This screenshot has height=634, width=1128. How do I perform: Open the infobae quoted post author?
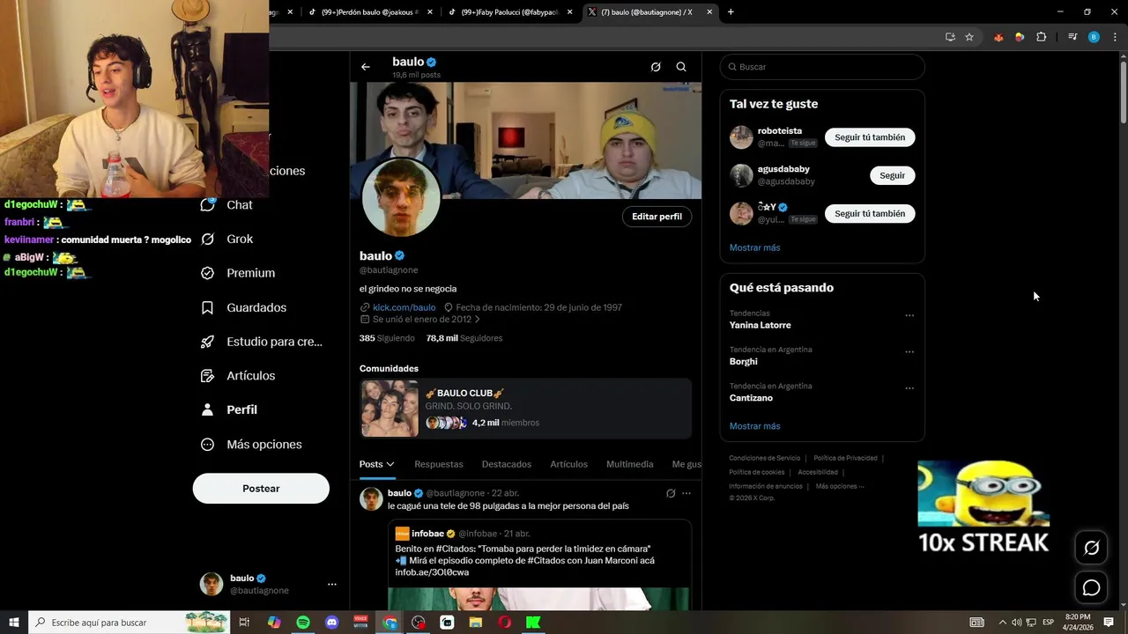[427, 534]
